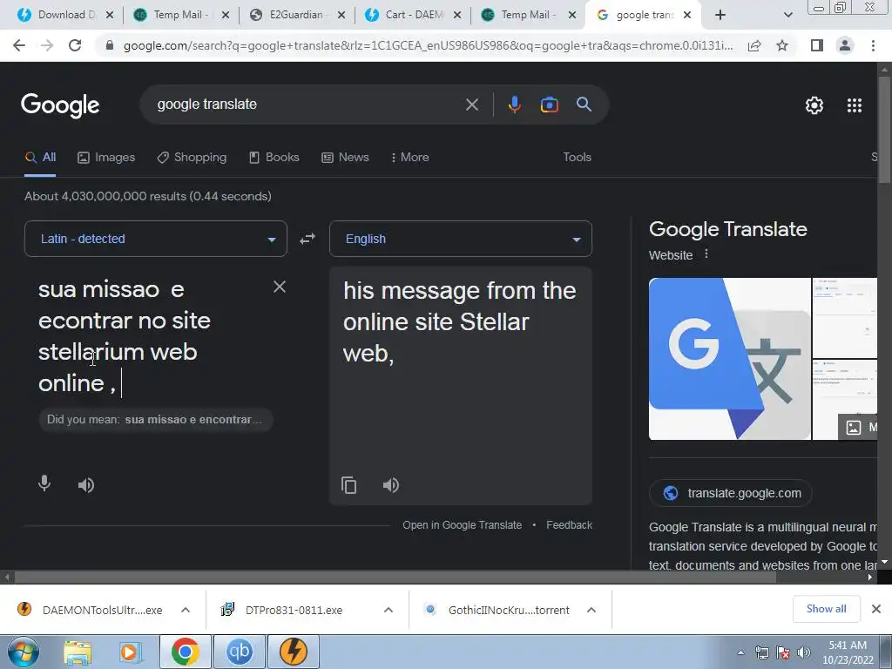Listen to the source text speaker icon
The width and height of the screenshot is (892, 669).
86,485
